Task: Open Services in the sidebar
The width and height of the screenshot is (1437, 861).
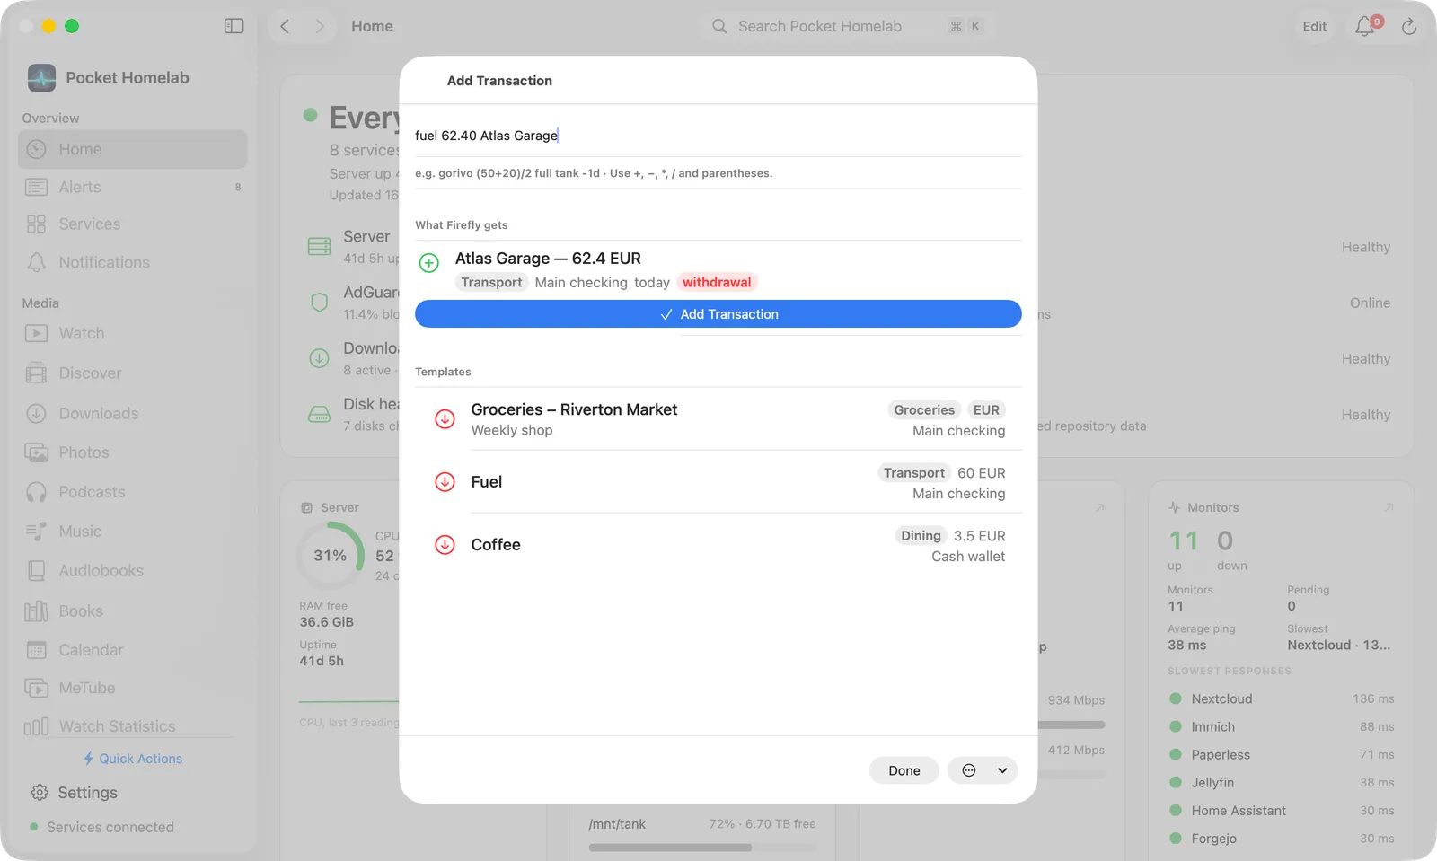Action: click(133, 224)
